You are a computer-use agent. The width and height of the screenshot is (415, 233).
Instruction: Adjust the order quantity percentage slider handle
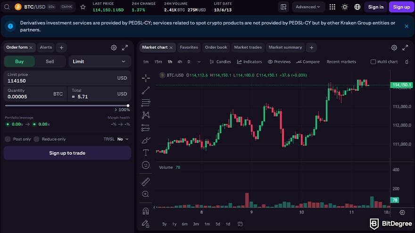coord(128,105)
